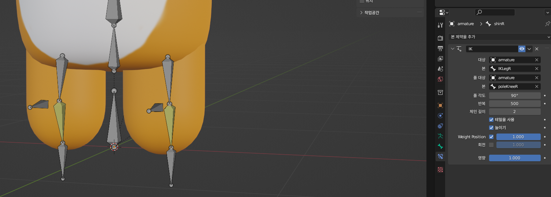
Task: Animate the 반복 property dot
Action: click(545, 104)
